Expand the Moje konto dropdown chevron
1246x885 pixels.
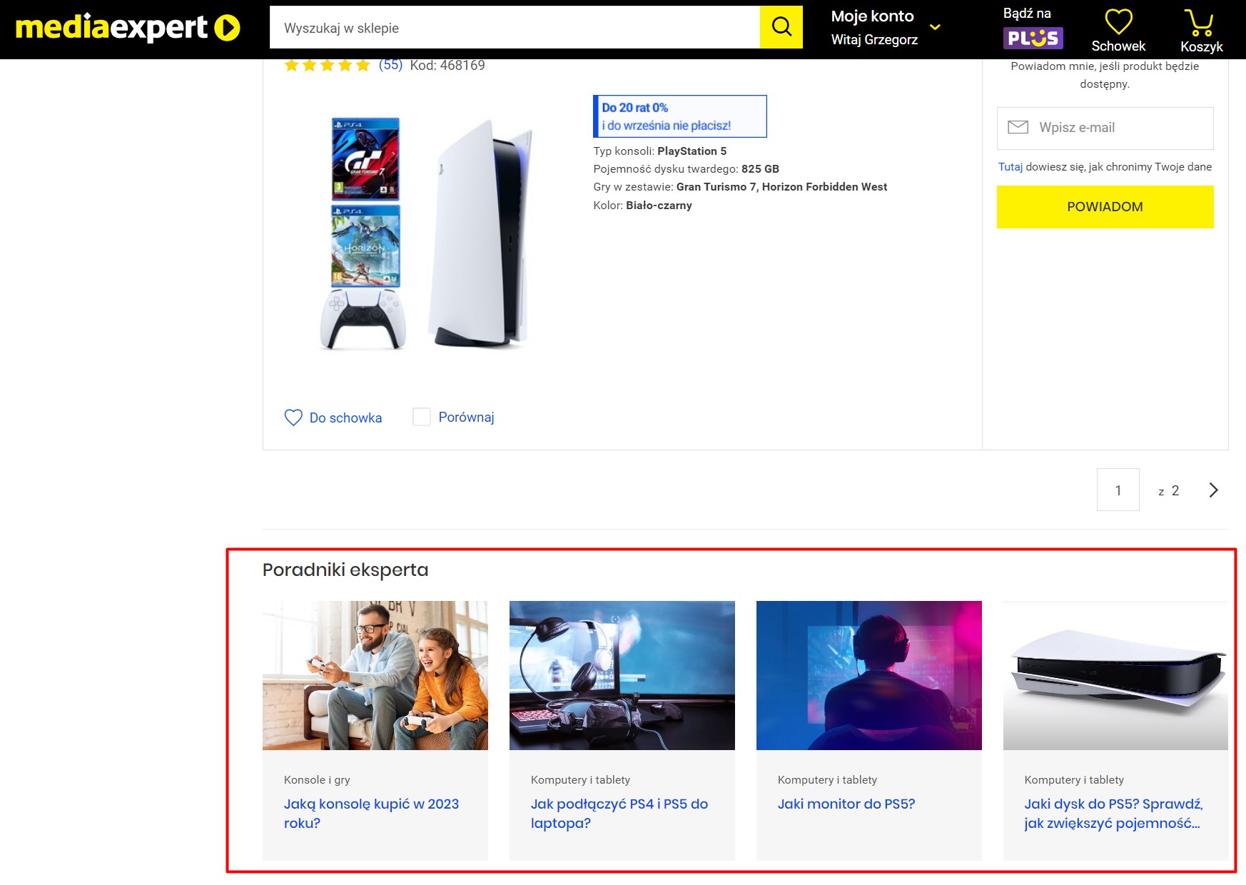(x=935, y=28)
